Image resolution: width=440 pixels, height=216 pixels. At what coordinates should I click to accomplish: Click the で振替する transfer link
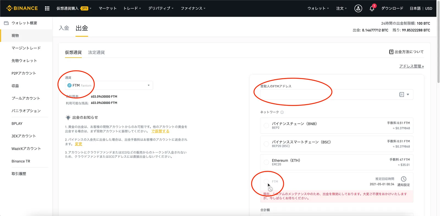160,131
